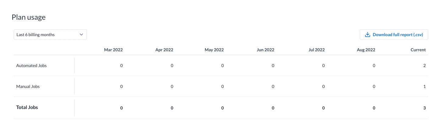Select the Jul 2022 column header
The image size is (435, 125).
click(x=317, y=50)
